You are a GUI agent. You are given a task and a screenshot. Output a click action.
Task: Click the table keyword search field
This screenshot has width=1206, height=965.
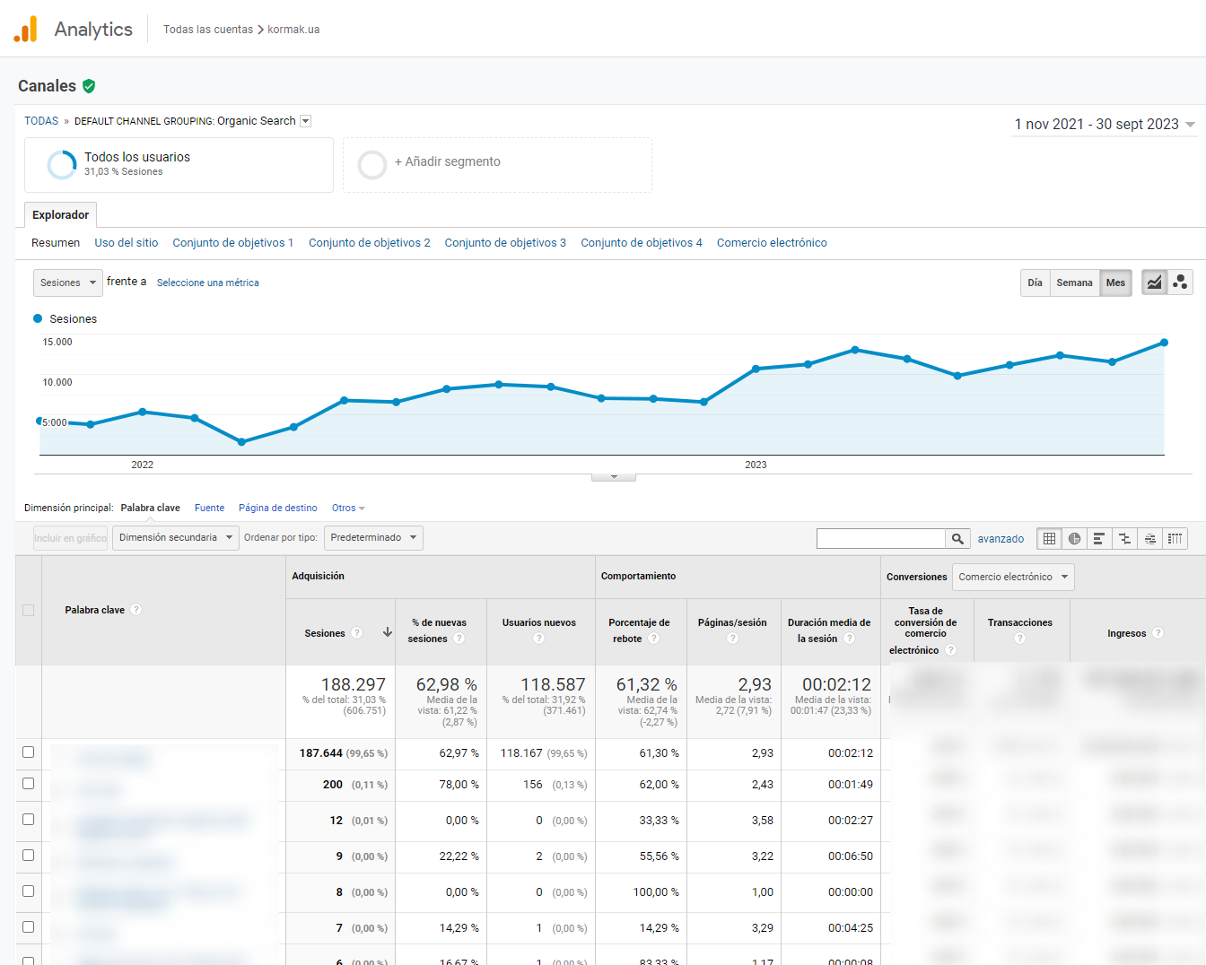(880, 539)
